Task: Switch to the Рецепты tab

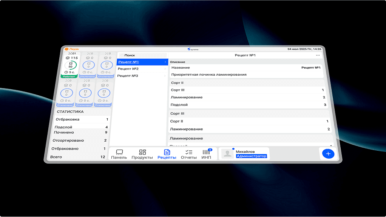Action: pyautogui.click(x=167, y=154)
